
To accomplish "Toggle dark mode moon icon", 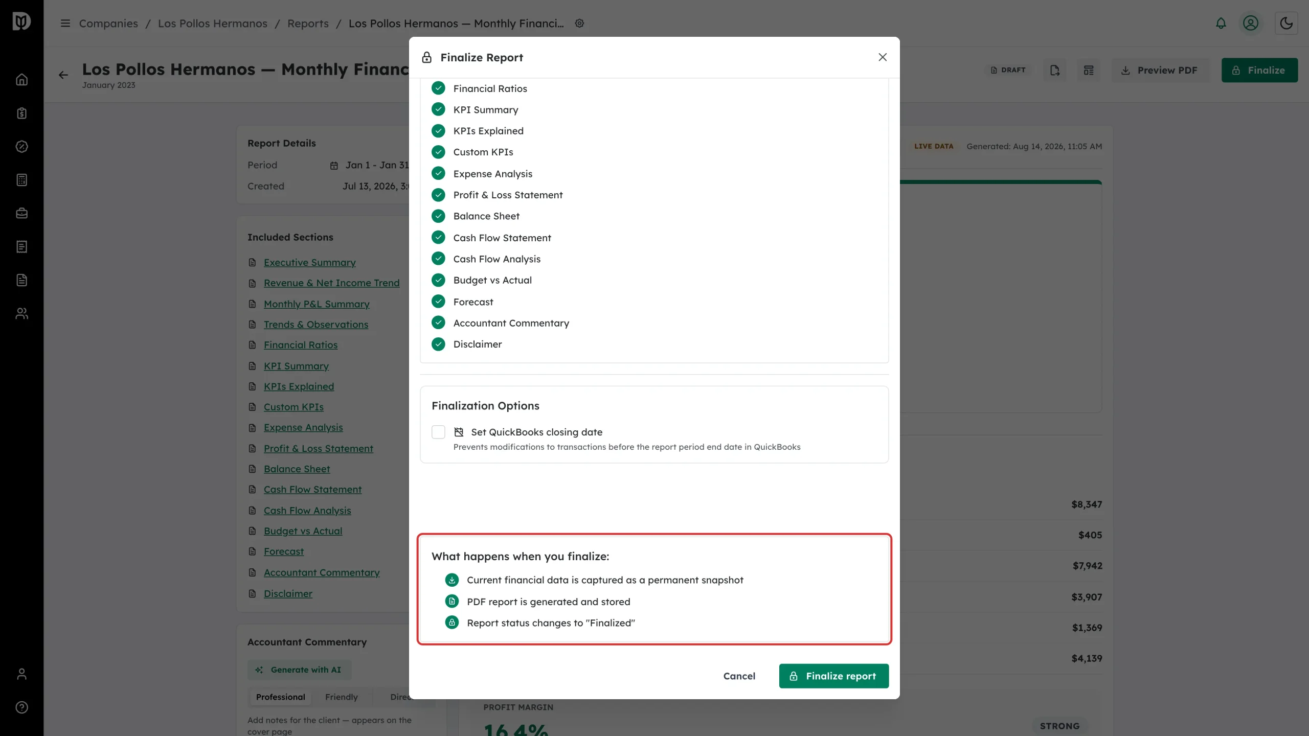I will click(1286, 24).
